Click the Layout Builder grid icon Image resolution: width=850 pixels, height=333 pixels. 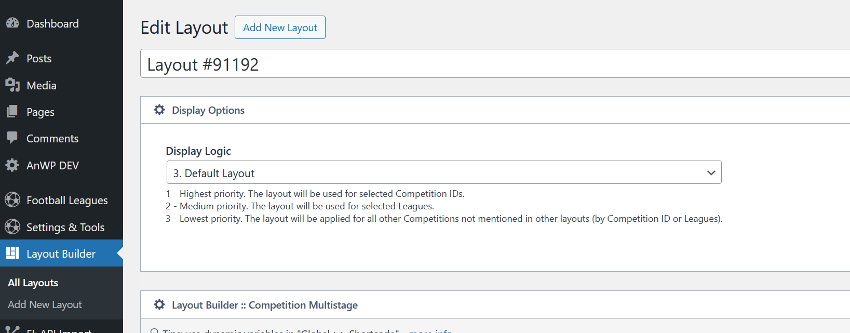point(12,253)
